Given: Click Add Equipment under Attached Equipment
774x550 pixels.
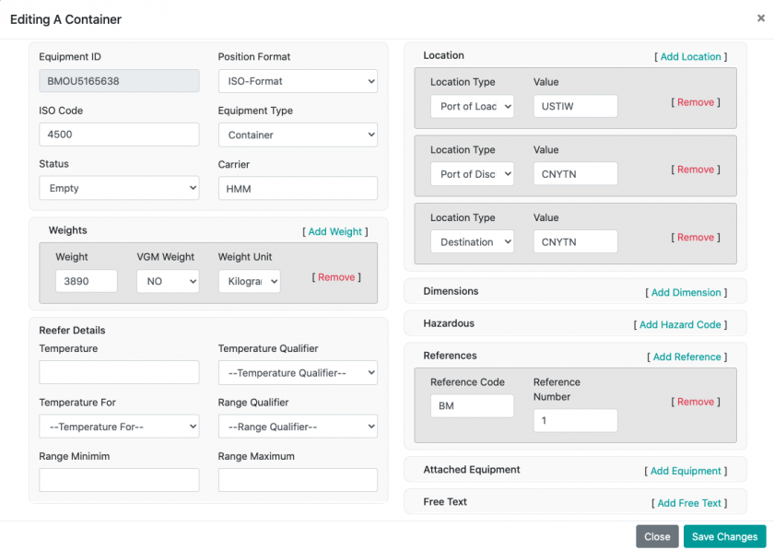Looking at the screenshot, I should coord(686,471).
